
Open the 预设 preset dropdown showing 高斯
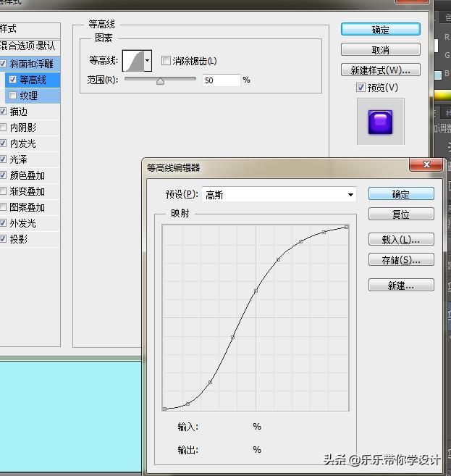(x=279, y=195)
